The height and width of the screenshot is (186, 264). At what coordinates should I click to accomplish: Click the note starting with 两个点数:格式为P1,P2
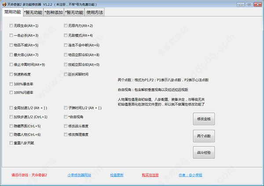(x=163, y=80)
